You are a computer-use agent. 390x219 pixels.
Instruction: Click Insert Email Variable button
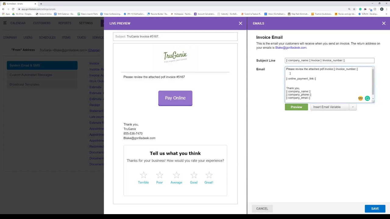tap(330, 107)
